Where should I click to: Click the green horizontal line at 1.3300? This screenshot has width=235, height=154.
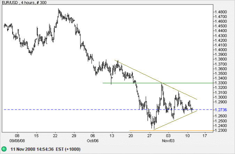coord(158,83)
